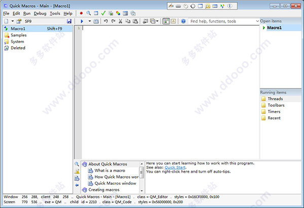Toggle the item list view icon button

[x=166, y=21]
